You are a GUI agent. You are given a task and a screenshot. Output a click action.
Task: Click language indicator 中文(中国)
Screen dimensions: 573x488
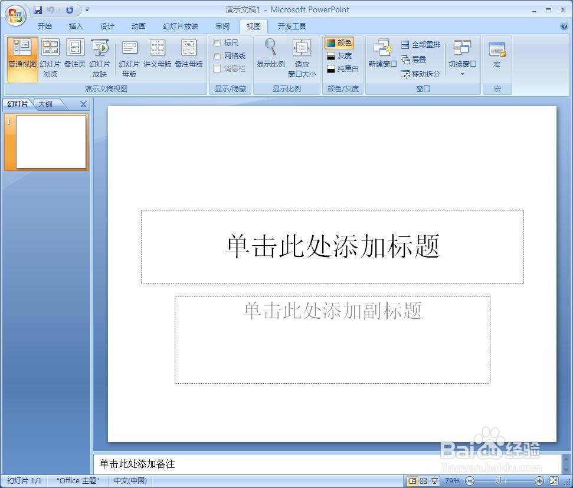(130, 481)
